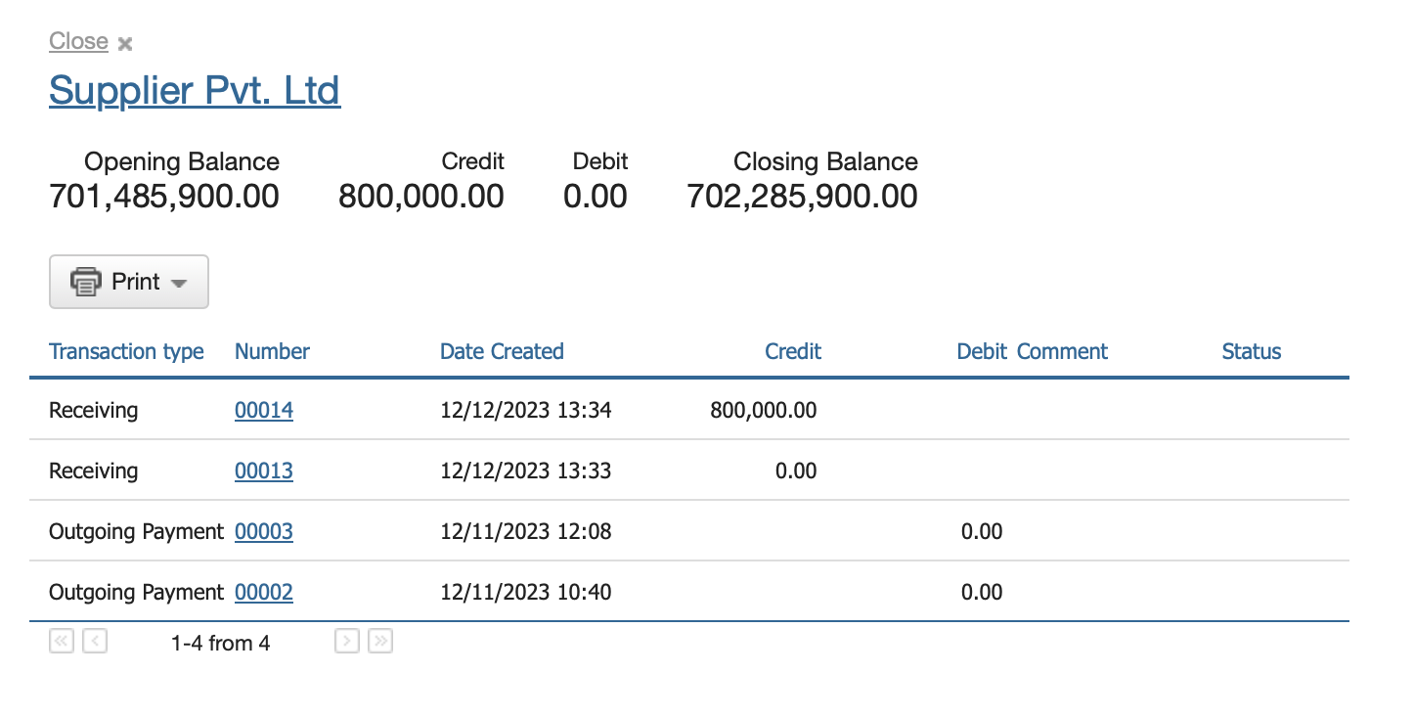Select date 12/12/2023 13:34
The height and width of the screenshot is (718, 1414).
tap(526, 411)
